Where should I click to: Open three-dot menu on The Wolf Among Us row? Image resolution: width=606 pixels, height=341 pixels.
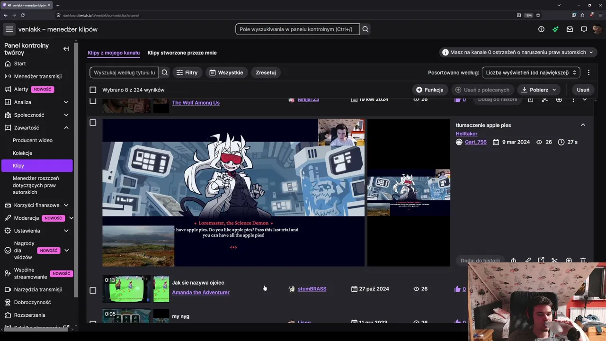(x=573, y=99)
